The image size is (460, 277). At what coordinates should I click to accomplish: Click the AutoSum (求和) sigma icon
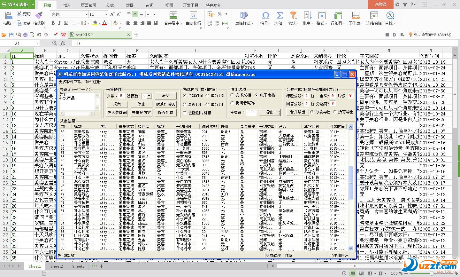[280, 15]
